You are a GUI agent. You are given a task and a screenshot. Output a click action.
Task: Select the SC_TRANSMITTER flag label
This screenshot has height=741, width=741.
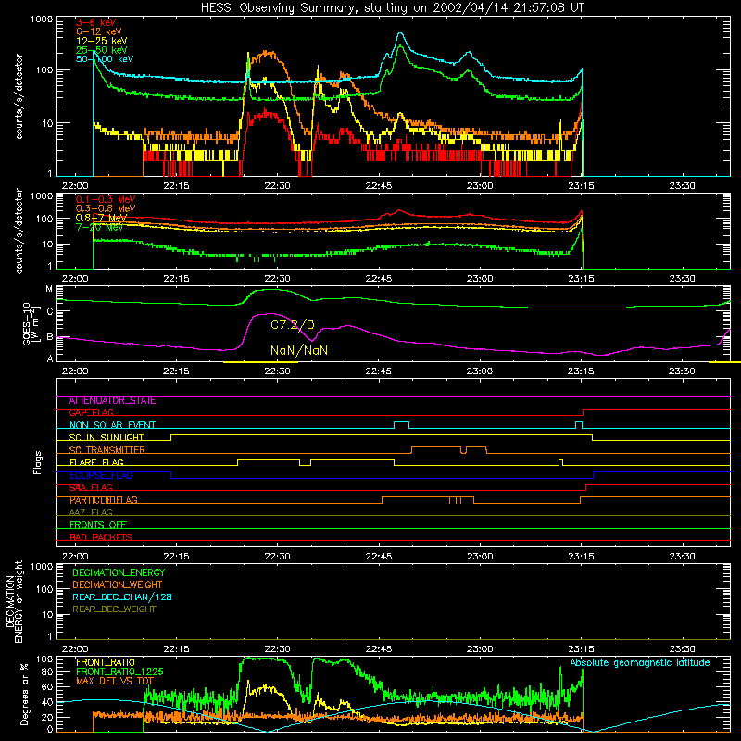107,450
